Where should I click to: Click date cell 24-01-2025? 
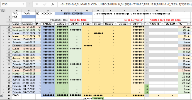pos(28,83)
